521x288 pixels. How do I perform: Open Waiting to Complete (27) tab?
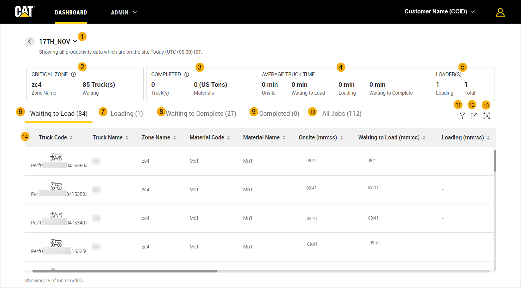pyautogui.click(x=200, y=114)
